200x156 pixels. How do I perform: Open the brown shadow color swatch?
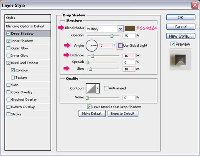click(x=130, y=28)
